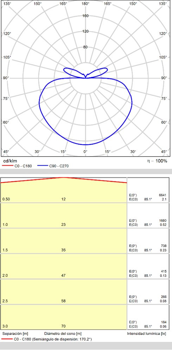The height and width of the screenshot is (350, 172).
Task: Click the blue curve's bottom peak at 0°
Action: (85, 145)
